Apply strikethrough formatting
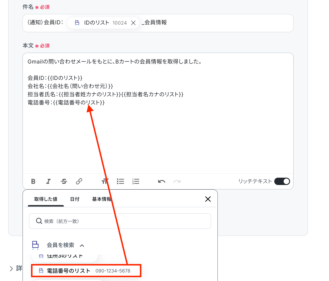This screenshot has height=281, width=329. (x=64, y=181)
